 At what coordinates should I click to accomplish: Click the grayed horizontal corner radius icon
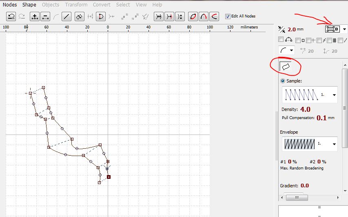[303, 51]
